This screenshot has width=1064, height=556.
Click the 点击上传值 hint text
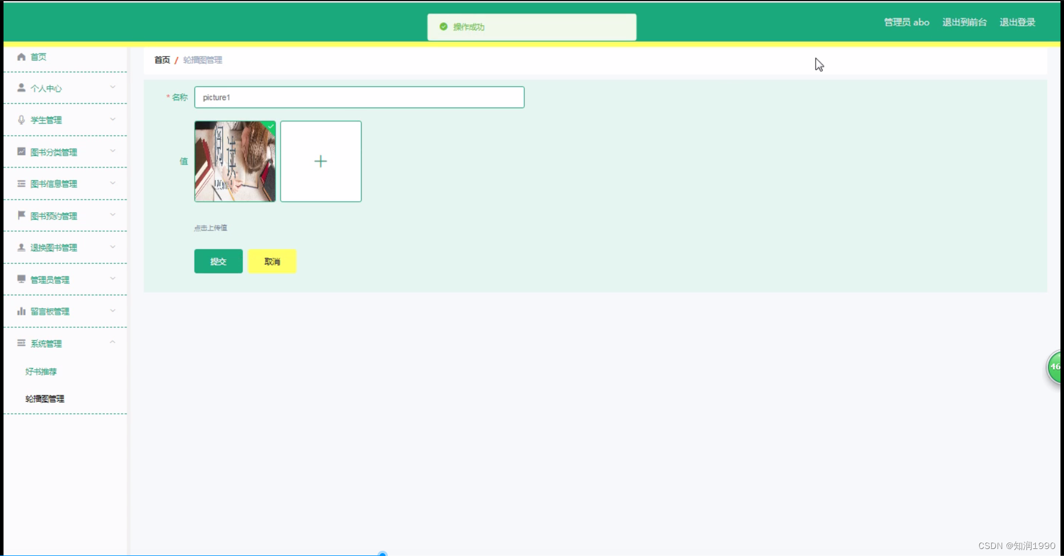(210, 228)
